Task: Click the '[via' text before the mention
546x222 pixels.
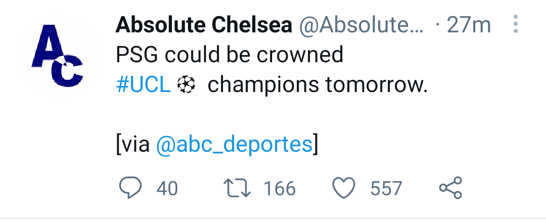Action: pyautogui.click(x=133, y=145)
